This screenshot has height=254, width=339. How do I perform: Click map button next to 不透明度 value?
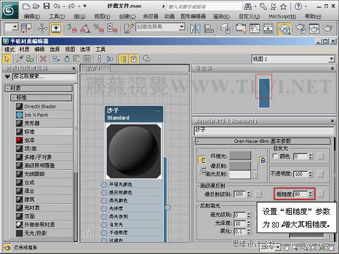(x=321, y=174)
